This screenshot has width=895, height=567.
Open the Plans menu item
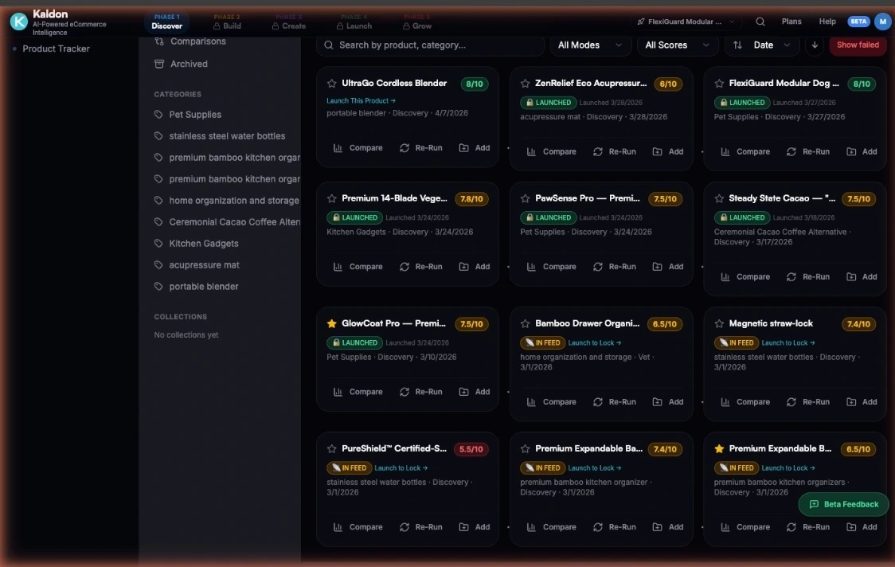pos(791,22)
